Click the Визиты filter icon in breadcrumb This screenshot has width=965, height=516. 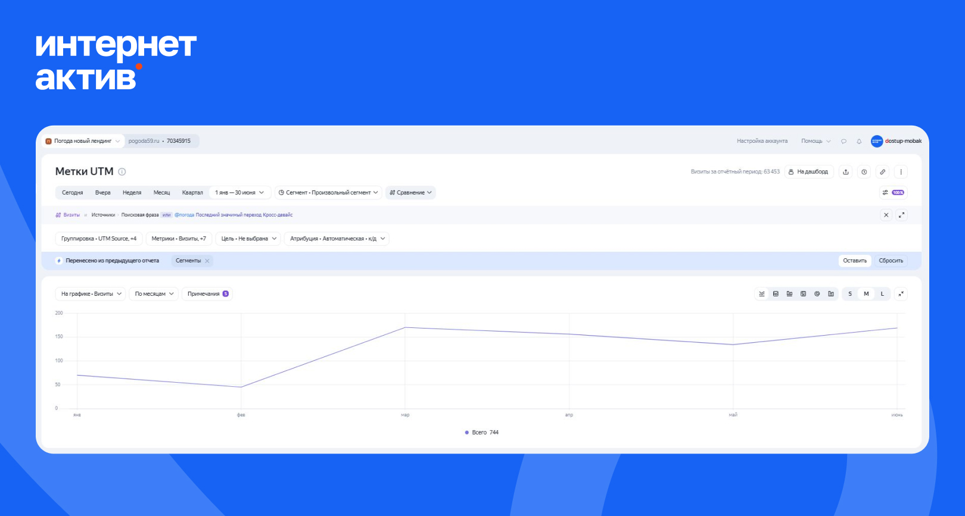tap(58, 215)
